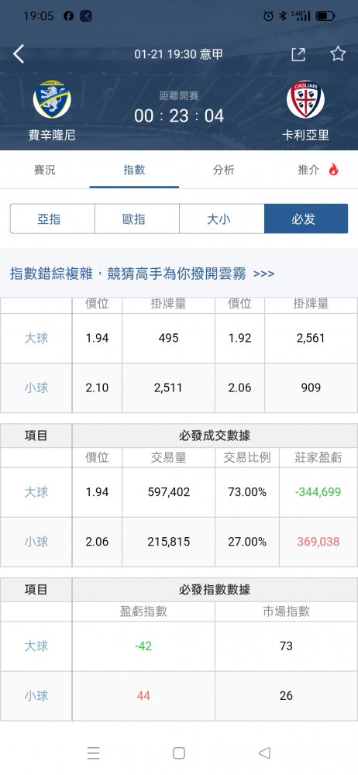Image resolution: width=358 pixels, height=775 pixels.
Task: Open the 費辛隆尼 team logo
Action: (52, 100)
